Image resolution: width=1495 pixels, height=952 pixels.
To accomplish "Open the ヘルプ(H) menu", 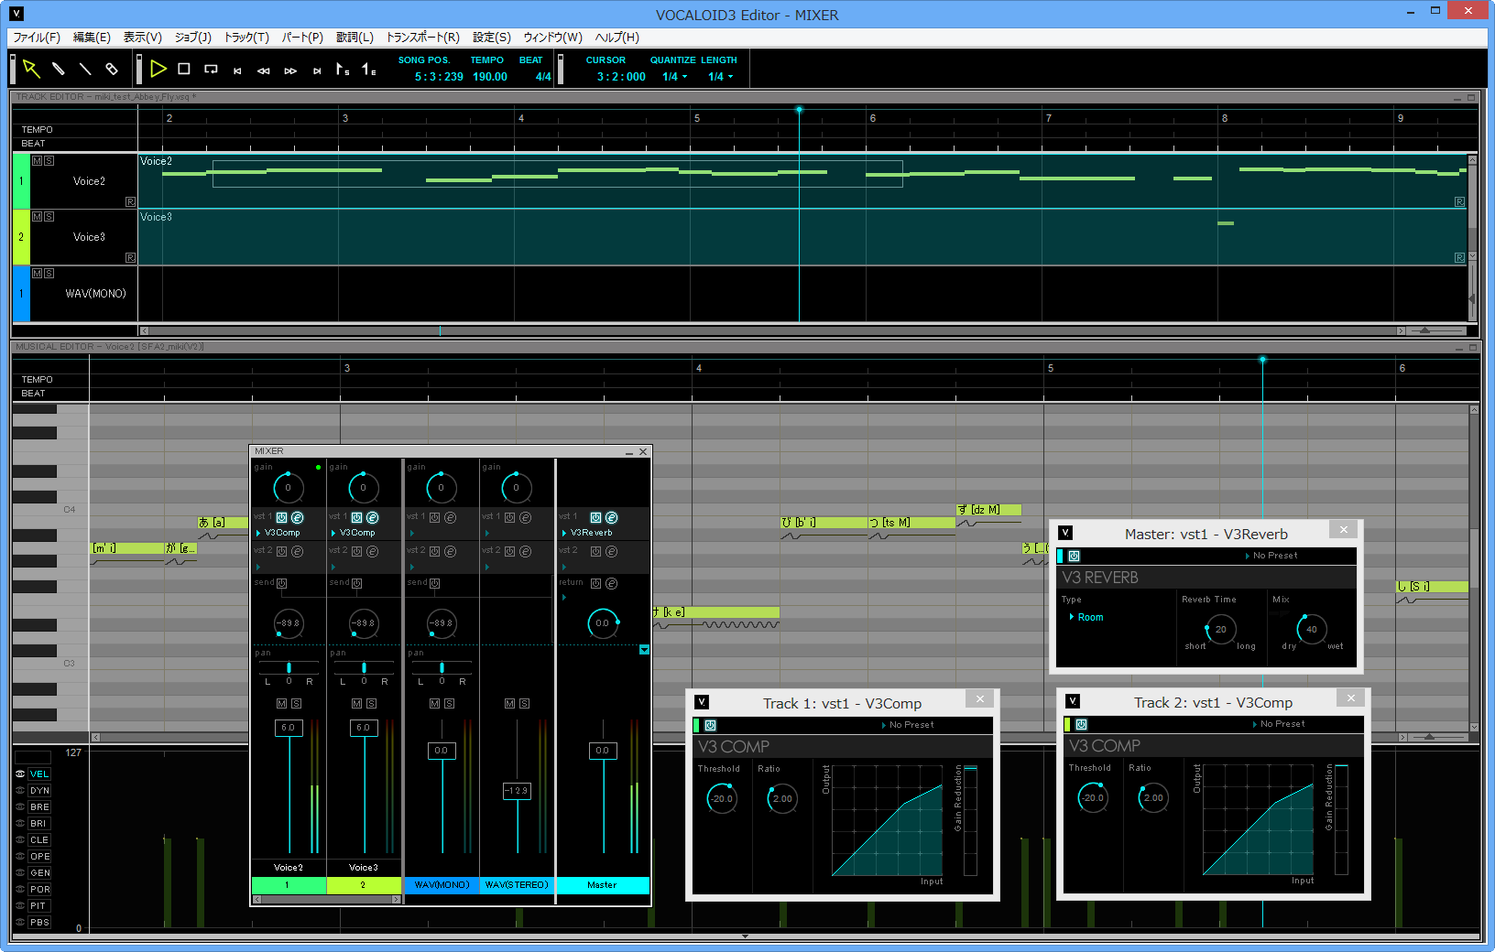I will click(x=617, y=38).
